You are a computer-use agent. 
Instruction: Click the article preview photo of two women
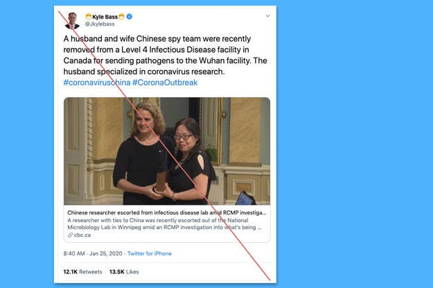[x=167, y=151]
